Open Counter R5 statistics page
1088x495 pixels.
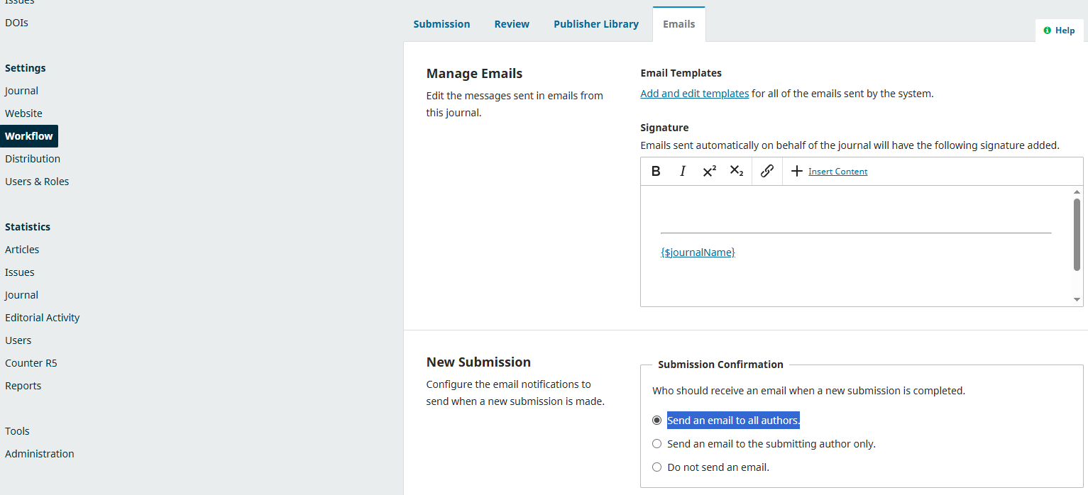coord(31,363)
